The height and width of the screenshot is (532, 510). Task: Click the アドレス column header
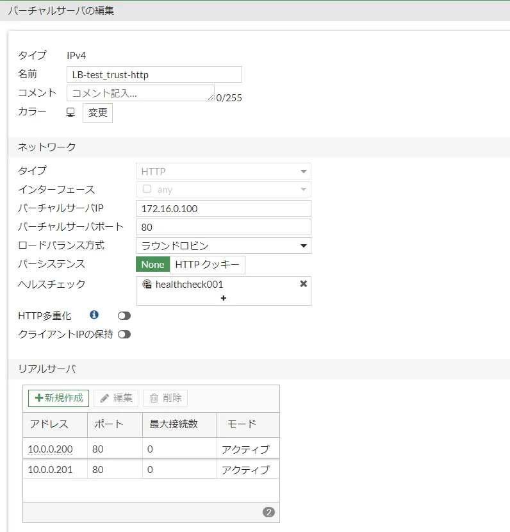[x=55, y=425]
